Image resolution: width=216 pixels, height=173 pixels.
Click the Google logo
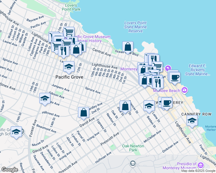[x=10, y=170]
